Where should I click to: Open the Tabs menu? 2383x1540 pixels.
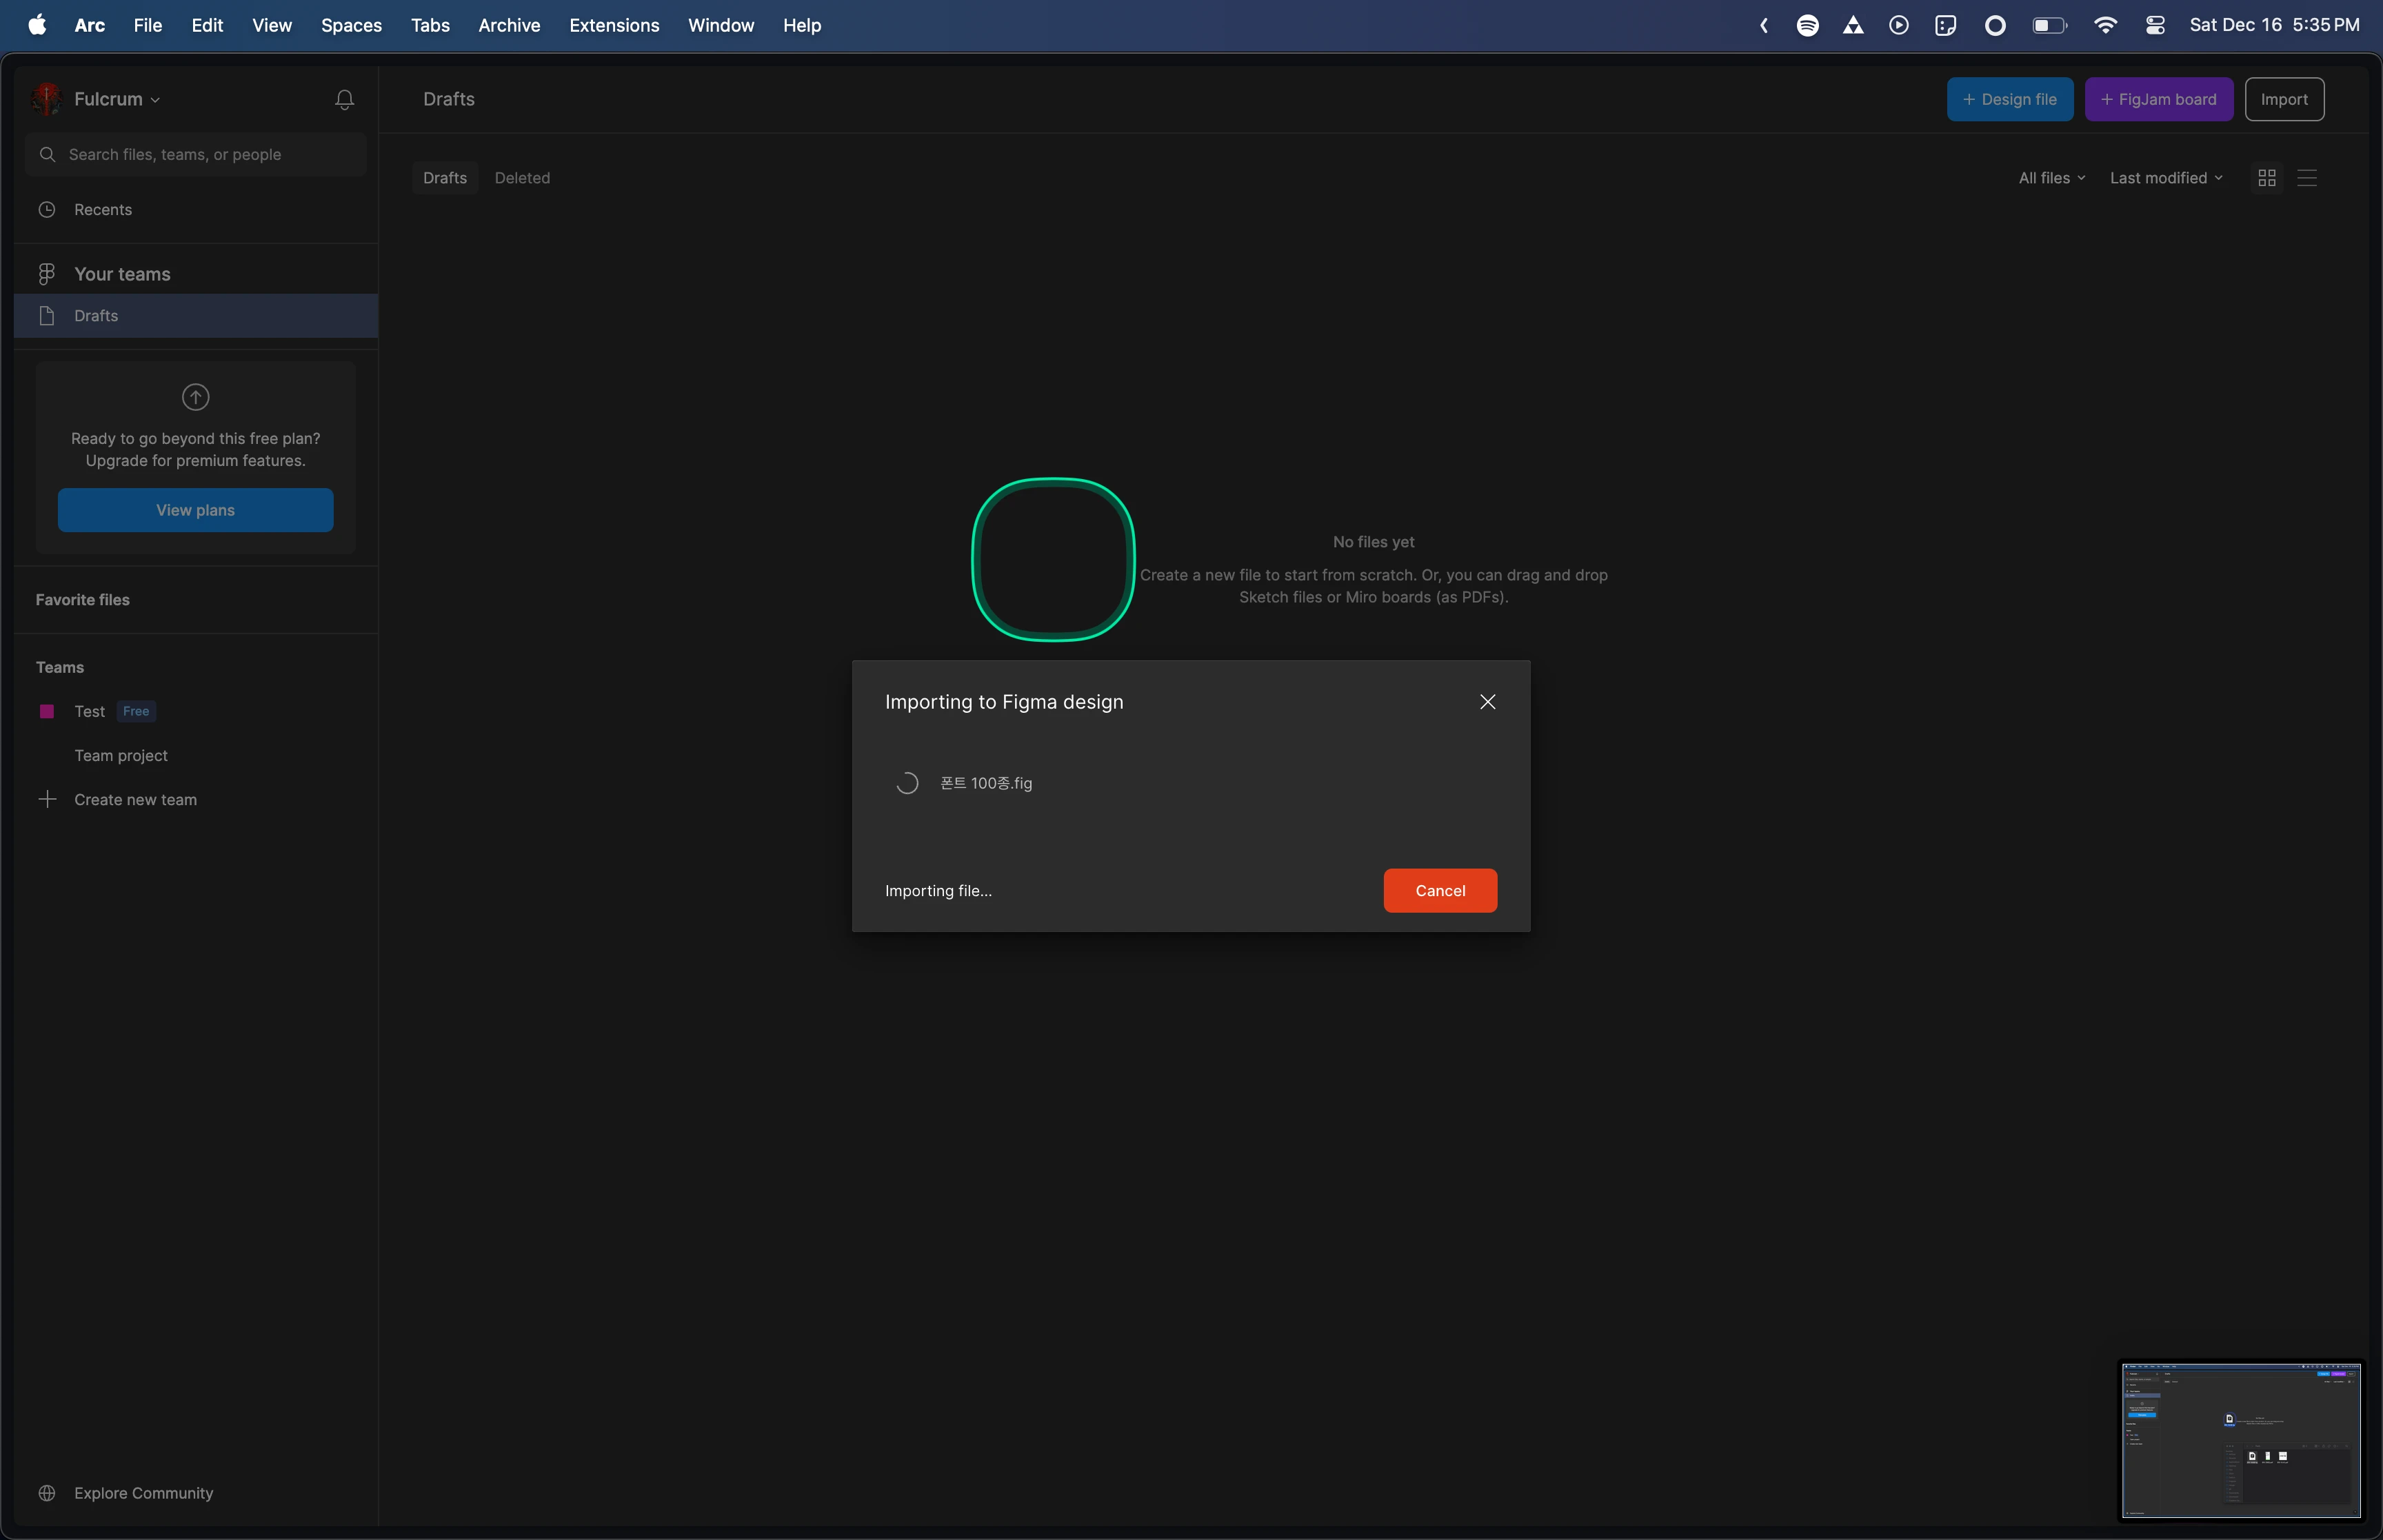[430, 25]
